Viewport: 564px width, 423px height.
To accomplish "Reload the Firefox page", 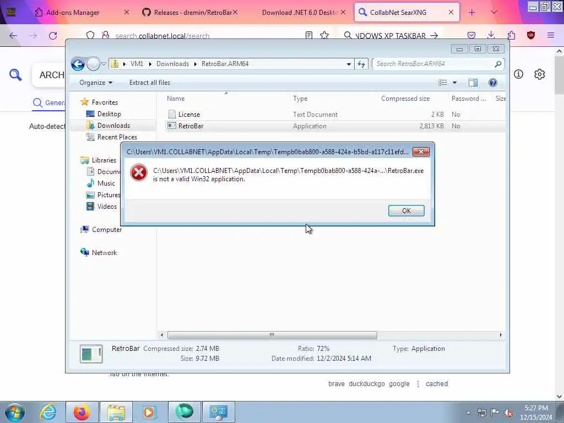I will 53,36.
